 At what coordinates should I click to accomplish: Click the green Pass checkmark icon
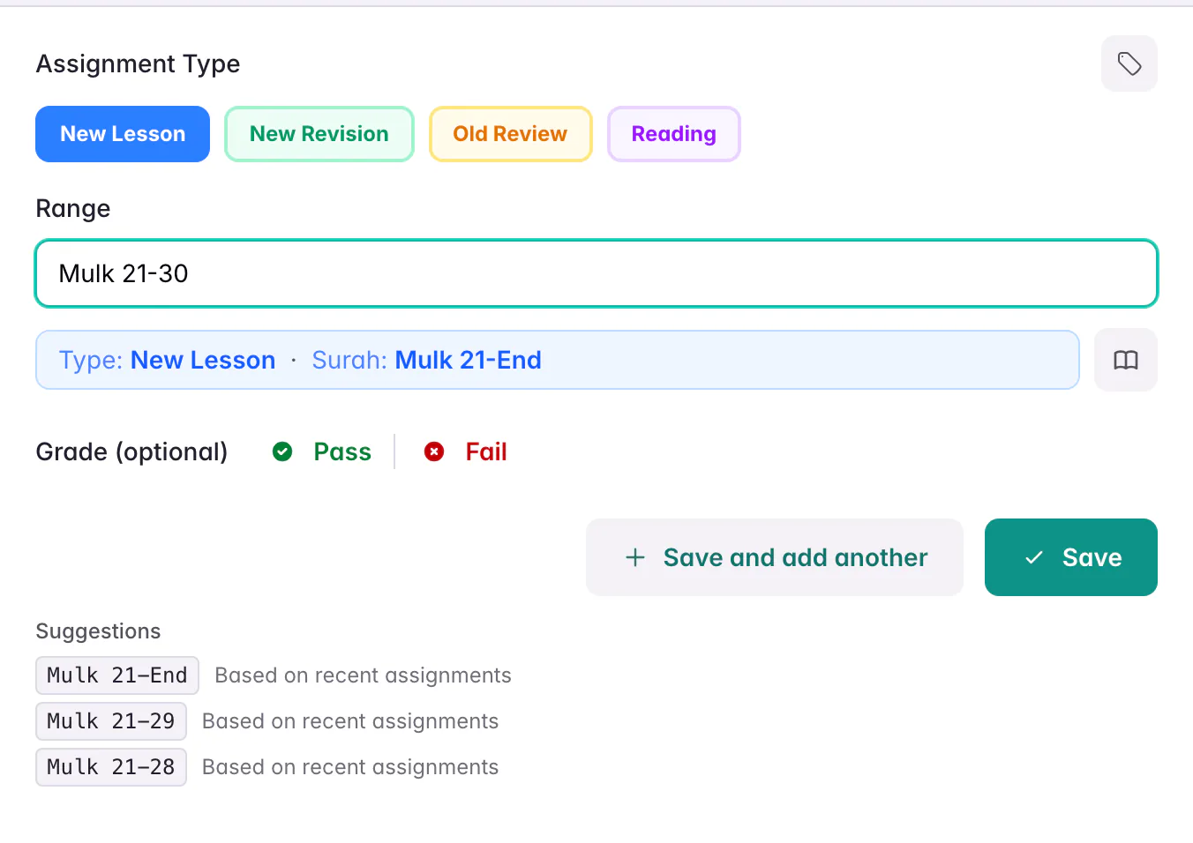coord(282,451)
